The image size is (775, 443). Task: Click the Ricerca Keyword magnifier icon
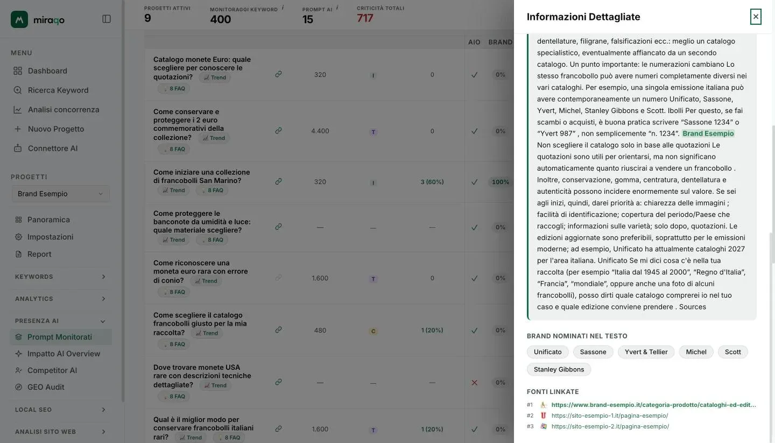[x=18, y=90]
